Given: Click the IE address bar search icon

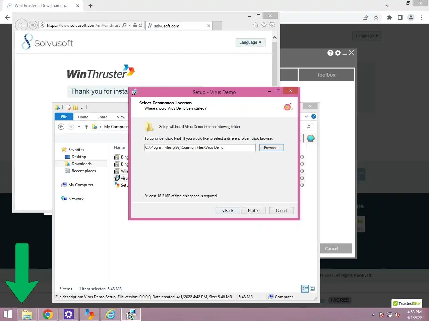Looking at the screenshot, I should coord(124,25).
